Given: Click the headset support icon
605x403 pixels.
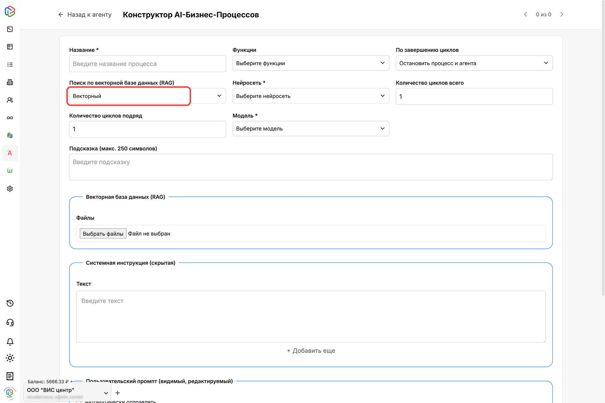Looking at the screenshot, I should point(10,322).
